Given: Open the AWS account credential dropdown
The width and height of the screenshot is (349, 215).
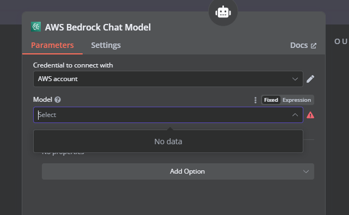Looking at the screenshot, I should tap(168, 79).
